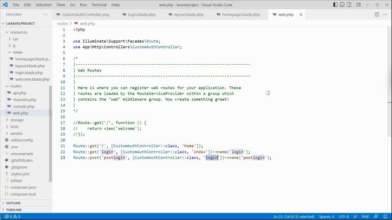Open artisan file in explorer
This screenshot has height=220, width=392.
click(x=17, y=180)
